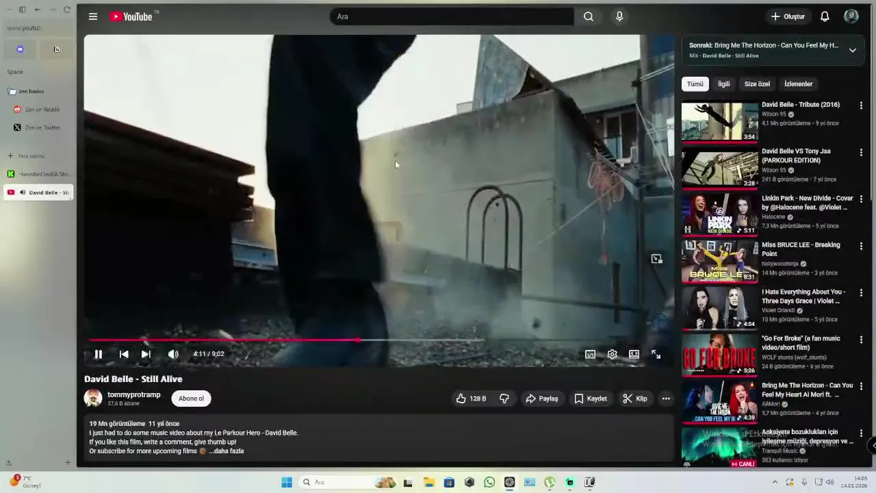Screen dimensions: 876x493
Task: Open a new tab with Yeni sekme
Action: click(x=26, y=156)
